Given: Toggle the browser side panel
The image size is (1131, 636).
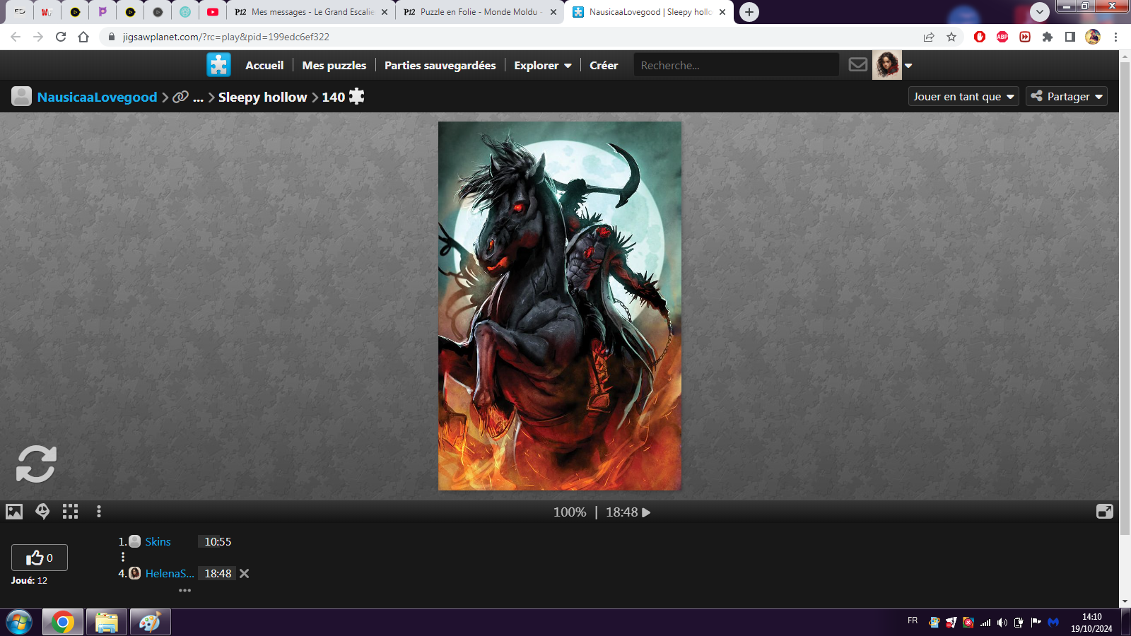Looking at the screenshot, I should click(x=1070, y=37).
